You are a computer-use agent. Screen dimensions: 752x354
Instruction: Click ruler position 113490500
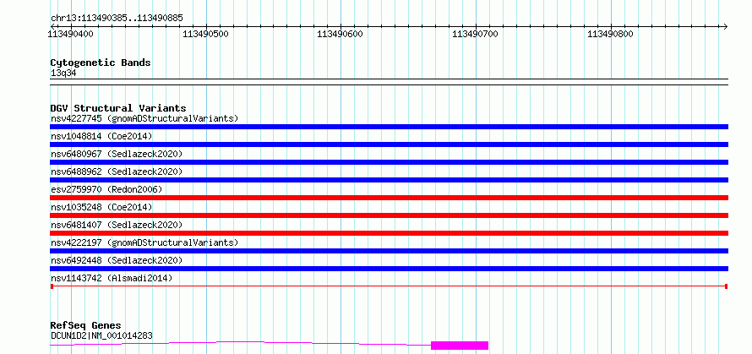tap(206, 34)
